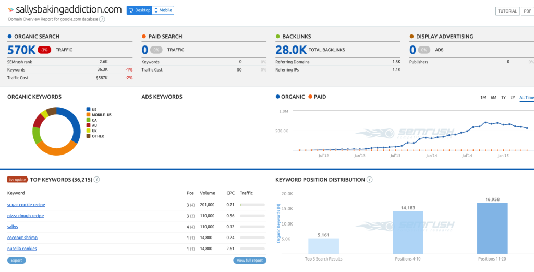Click the 2.61 CPC value
This screenshot has width=534, height=272.
pos(230,249)
